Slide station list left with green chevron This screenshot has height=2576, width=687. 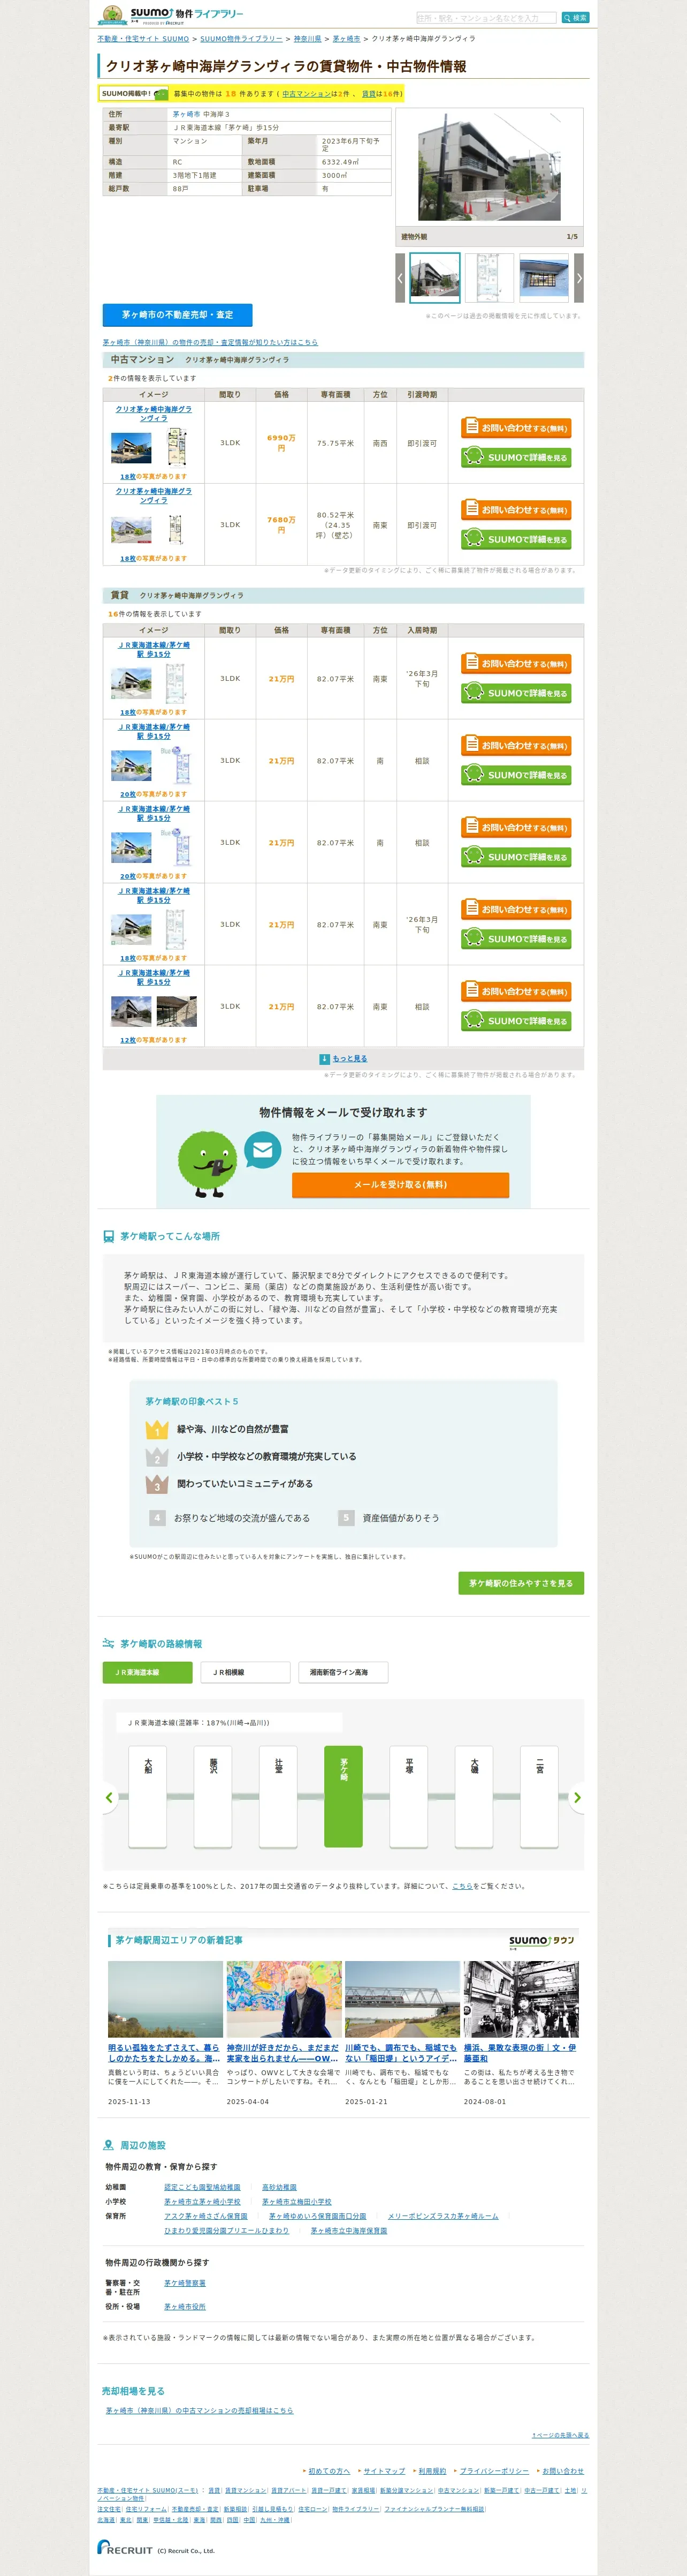point(110,1798)
